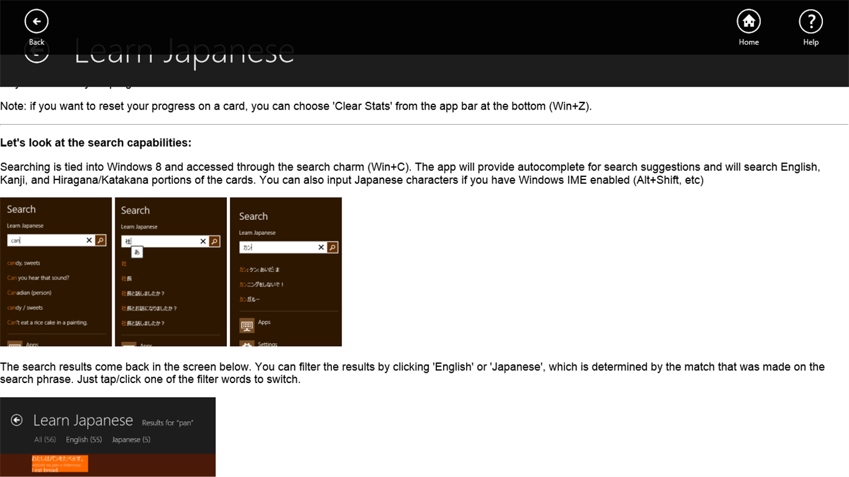849x477 pixels.
Task: Switch to the 'All (56)' results tab
Action: [45, 439]
